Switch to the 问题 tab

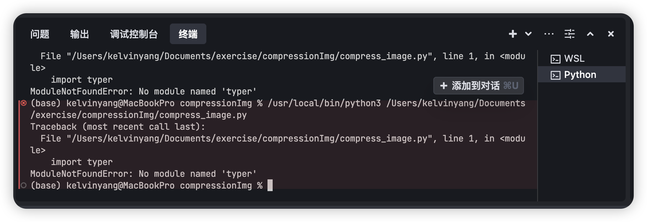click(x=40, y=34)
